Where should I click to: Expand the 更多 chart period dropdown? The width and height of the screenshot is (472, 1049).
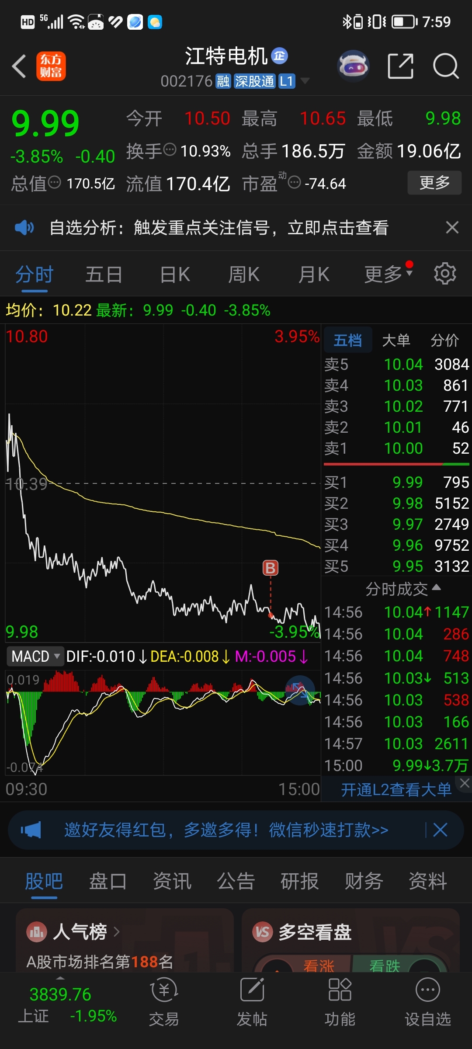point(389,274)
